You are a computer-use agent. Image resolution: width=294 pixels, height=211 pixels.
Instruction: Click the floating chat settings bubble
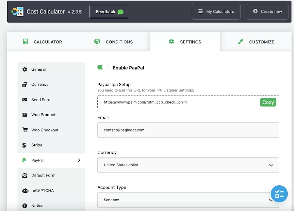(279, 194)
